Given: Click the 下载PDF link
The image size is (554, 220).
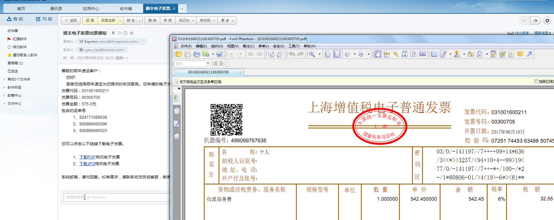Looking at the screenshot, I should (x=87, y=157).
